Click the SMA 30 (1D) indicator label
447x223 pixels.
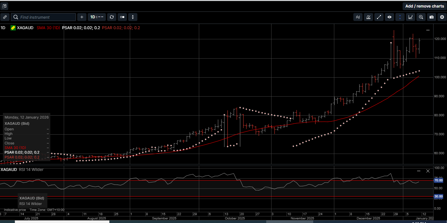48,28
